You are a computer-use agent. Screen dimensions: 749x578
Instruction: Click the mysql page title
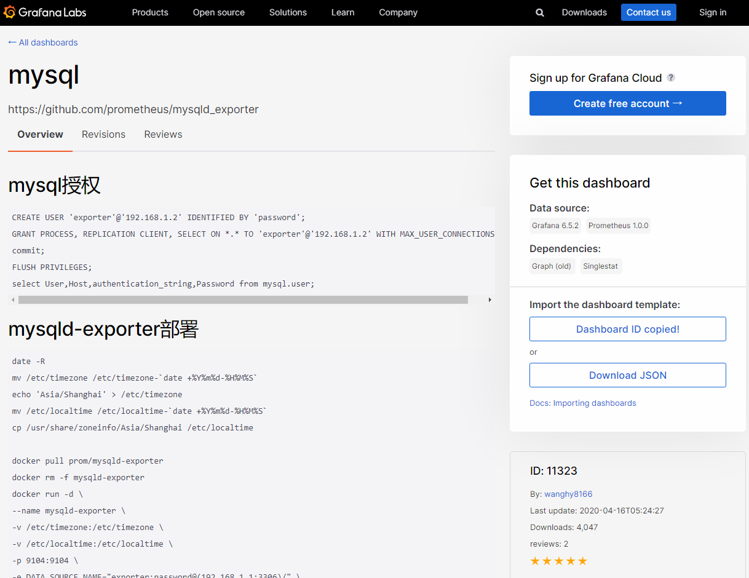pos(44,75)
